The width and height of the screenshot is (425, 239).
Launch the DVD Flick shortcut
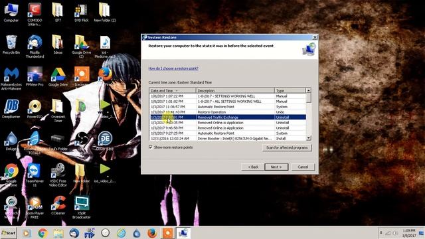coord(81,12)
